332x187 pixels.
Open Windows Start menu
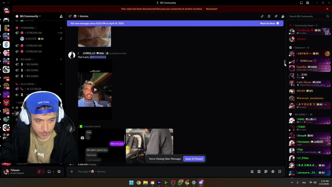pos(131,183)
